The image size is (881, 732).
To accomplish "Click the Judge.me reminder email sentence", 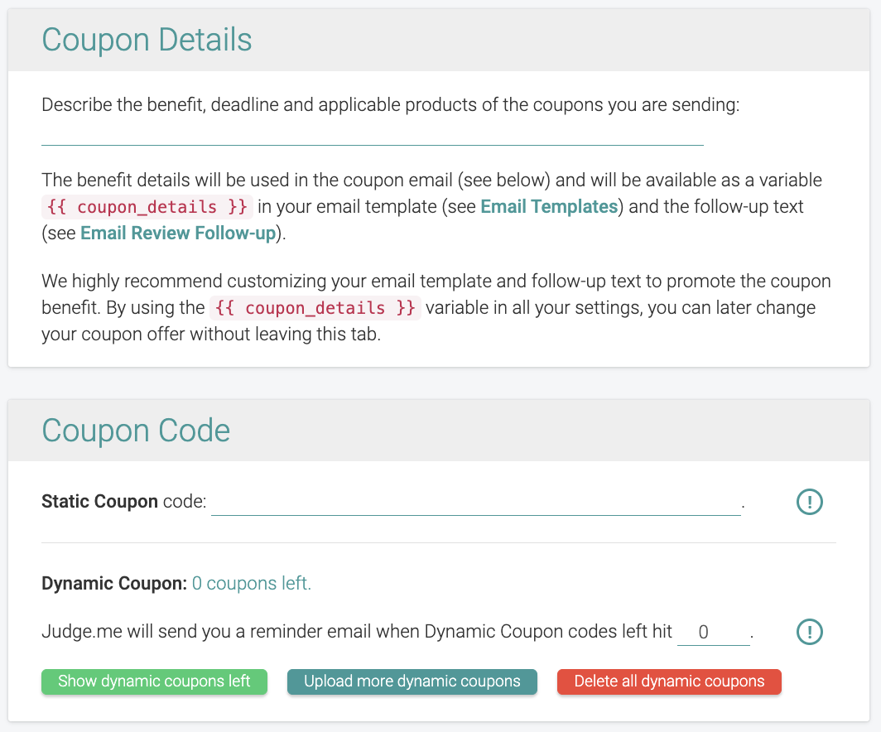I will [356, 632].
